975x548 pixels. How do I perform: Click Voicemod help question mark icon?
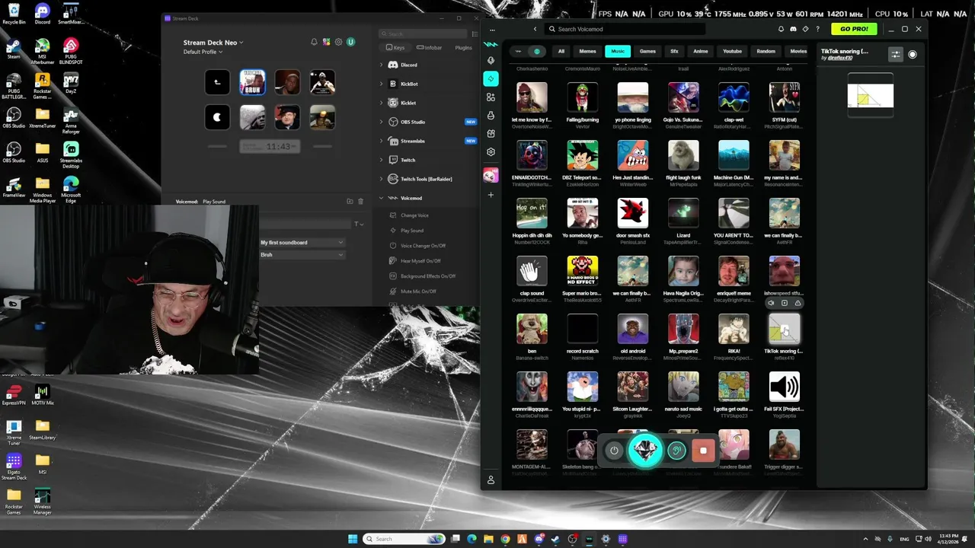pos(818,29)
